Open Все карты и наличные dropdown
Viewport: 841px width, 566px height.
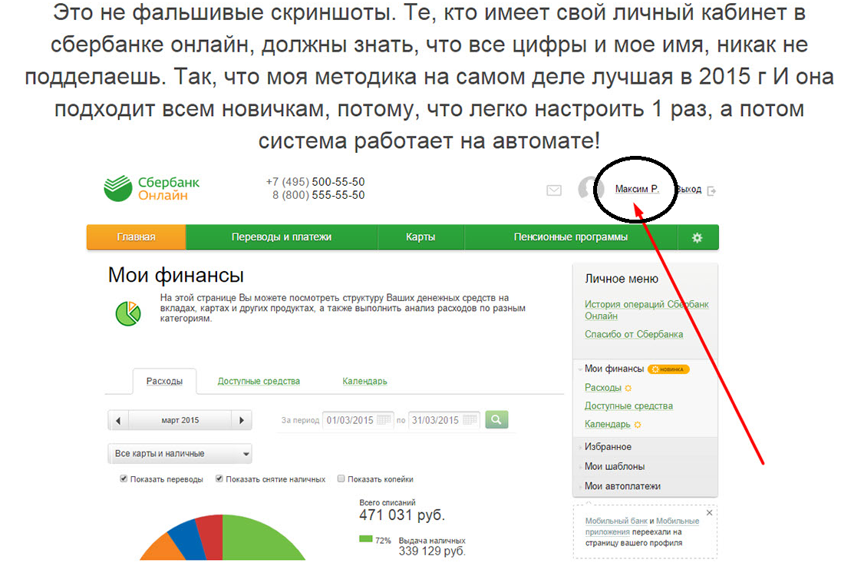pyautogui.click(x=180, y=453)
